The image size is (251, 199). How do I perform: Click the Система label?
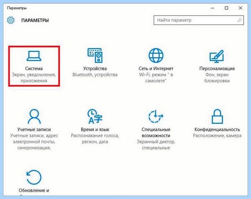tap(34, 68)
